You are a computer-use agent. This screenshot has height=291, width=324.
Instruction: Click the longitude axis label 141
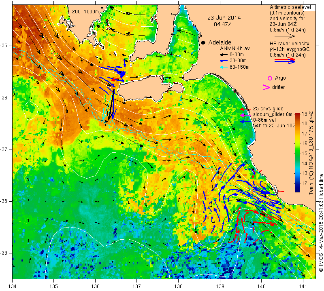[x=303, y=287]
